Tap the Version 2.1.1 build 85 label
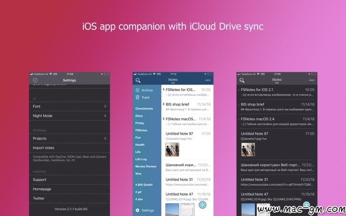This screenshot has width=346, height=216. pyautogui.click(x=71, y=209)
